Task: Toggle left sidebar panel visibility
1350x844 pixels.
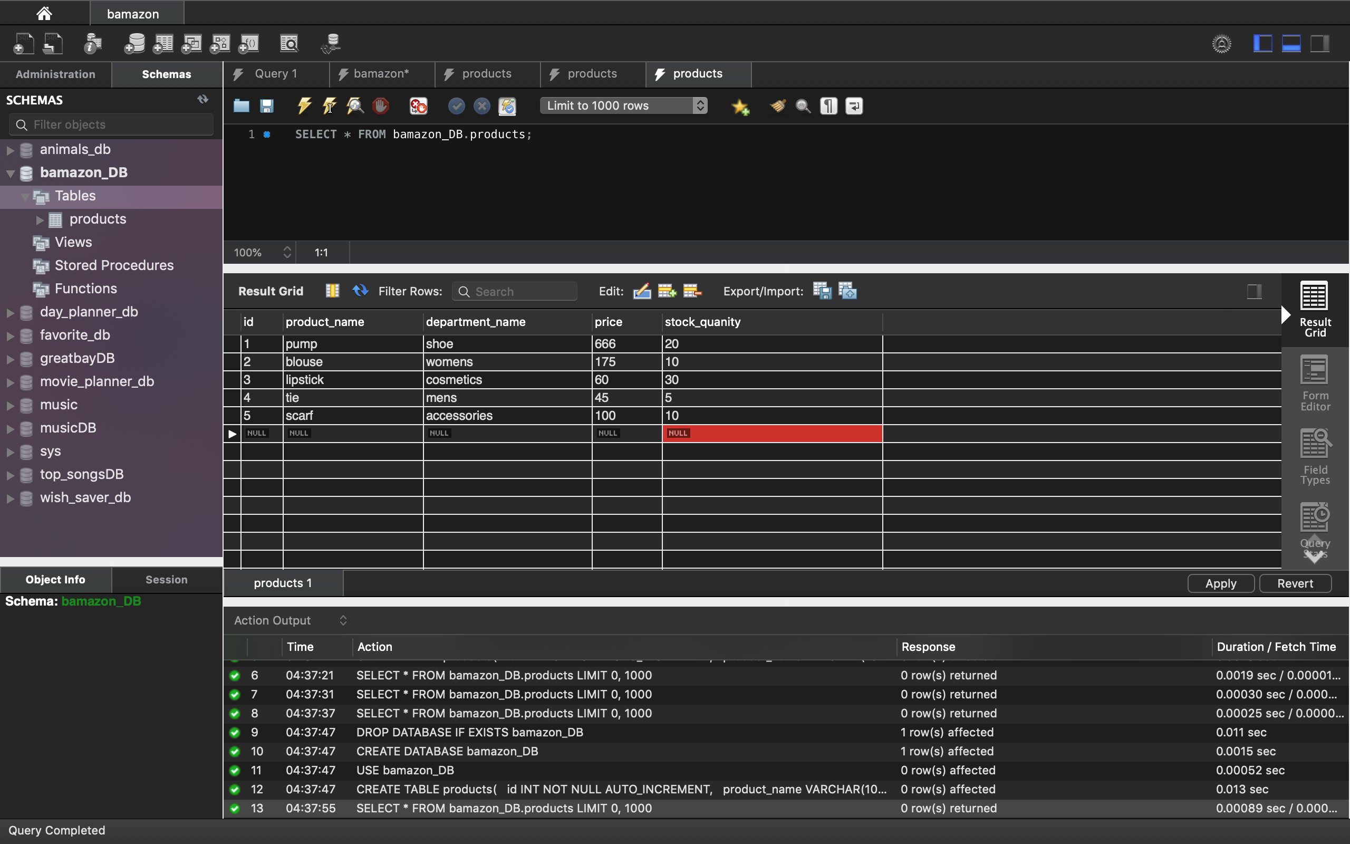Action: (1262, 44)
